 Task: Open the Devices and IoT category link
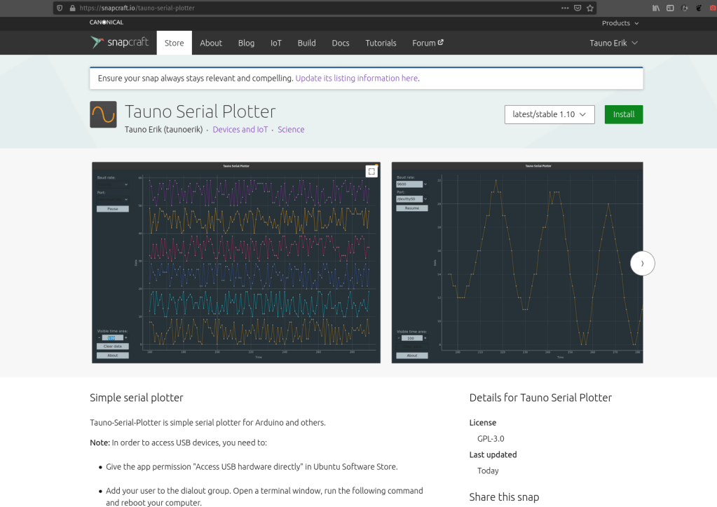point(240,130)
